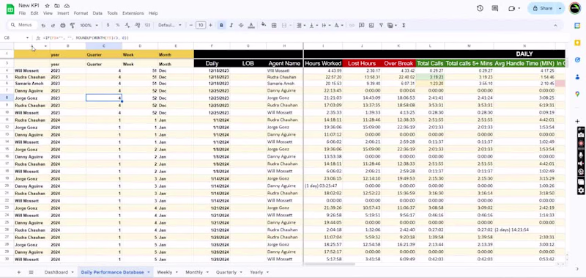This screenshot has width=586, height=278.
Task: Apply strikethrough formatting
Action: click(x=241, y=25)
